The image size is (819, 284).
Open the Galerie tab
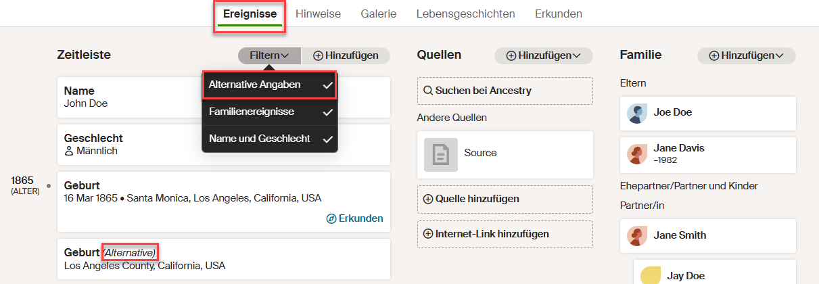click(379, 14)
